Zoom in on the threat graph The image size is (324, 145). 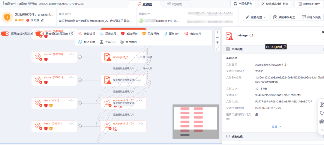[x=217, y=32]
